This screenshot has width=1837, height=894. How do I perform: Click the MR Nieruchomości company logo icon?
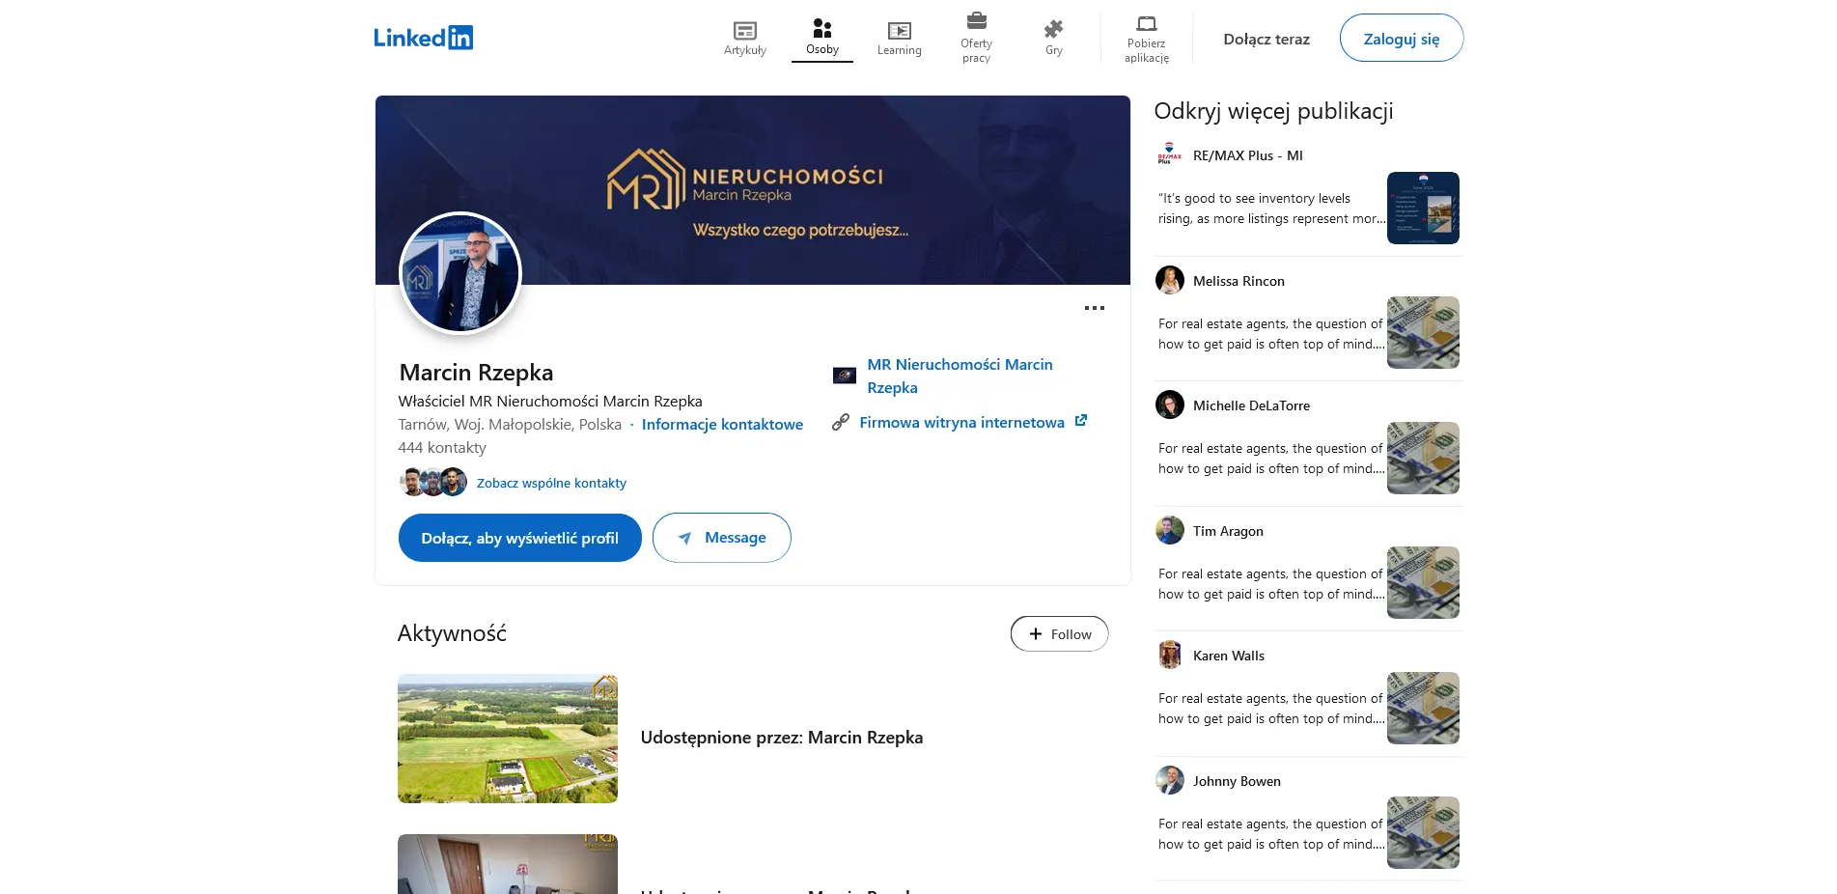(845, 376)
